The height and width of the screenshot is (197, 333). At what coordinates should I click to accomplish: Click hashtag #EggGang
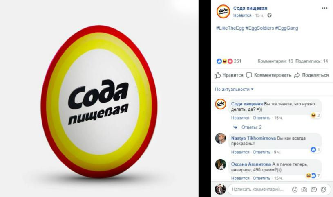(286, 28)
